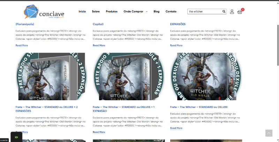Click Read More under the STANDARD ou DELUXE item

tap(176, 128)
